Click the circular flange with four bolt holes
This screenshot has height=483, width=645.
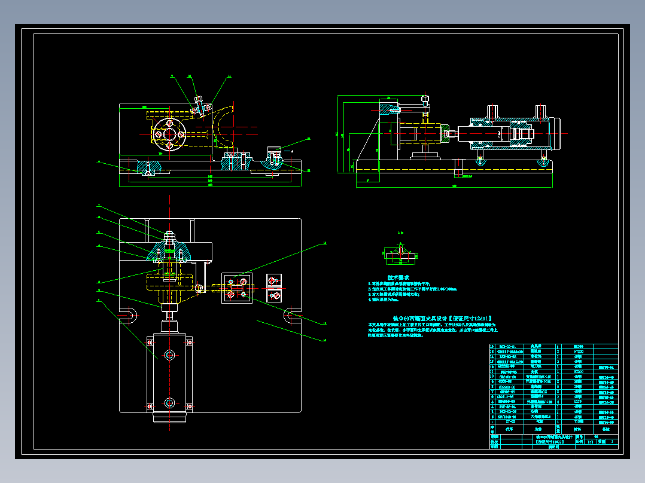[x=169, y=134]
